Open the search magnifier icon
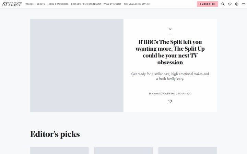The width and height of the screenshot is (247, 154). 223,4
